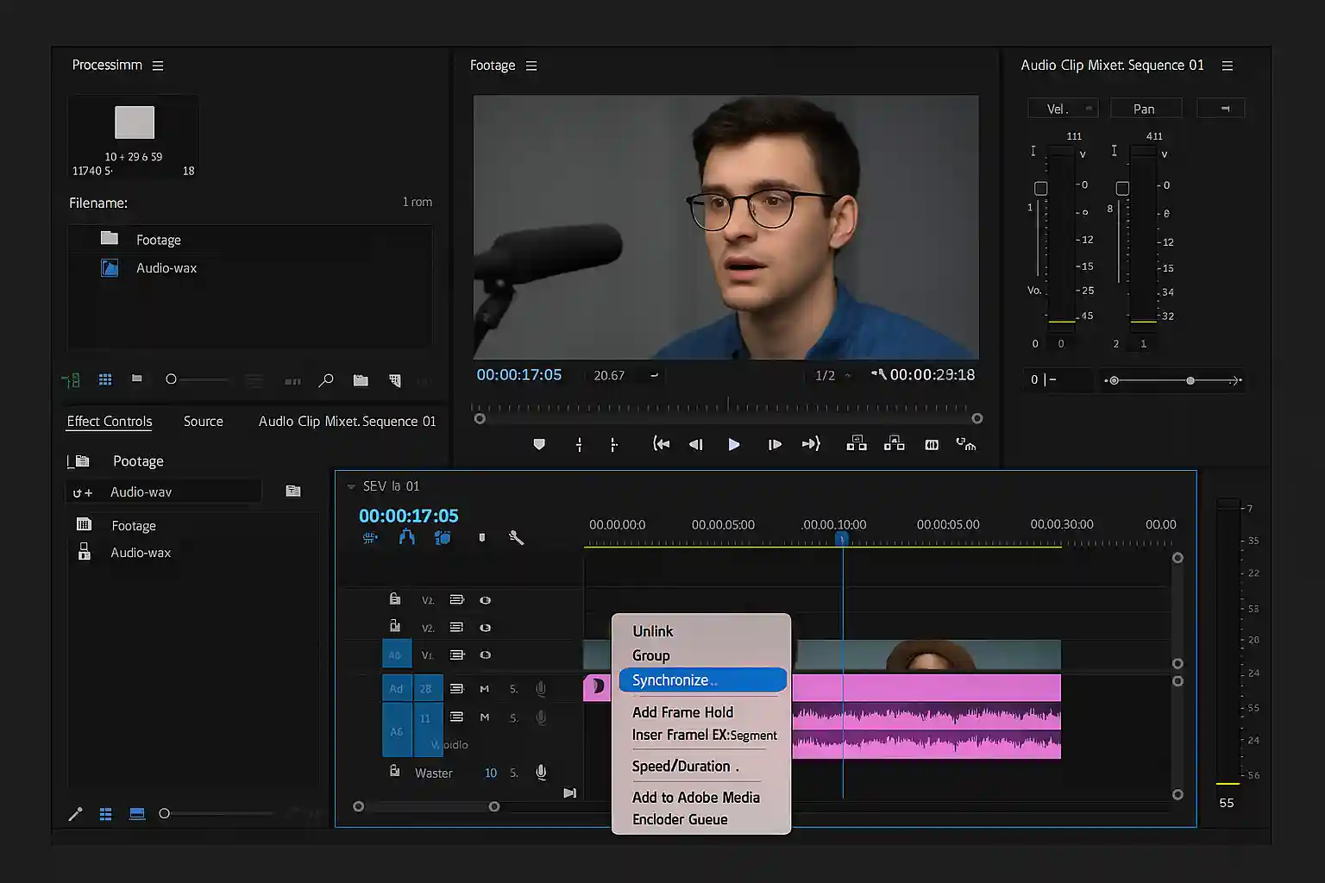Create new bin with folder icon

(361, 380)
